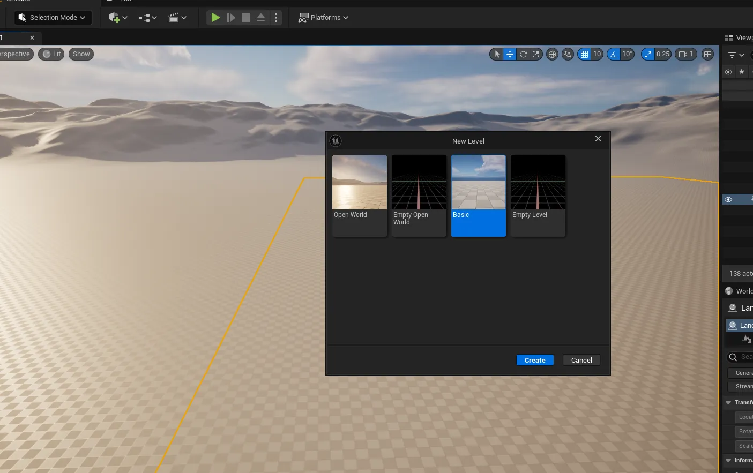Viewport: 753px width, 473px height.
Task: Click the World settings globe icon
Action: click(x=729, y=291)
